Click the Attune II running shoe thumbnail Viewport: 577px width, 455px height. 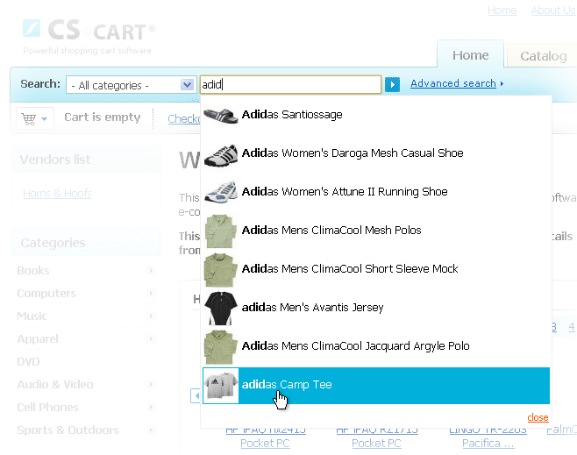click(221, 192)
